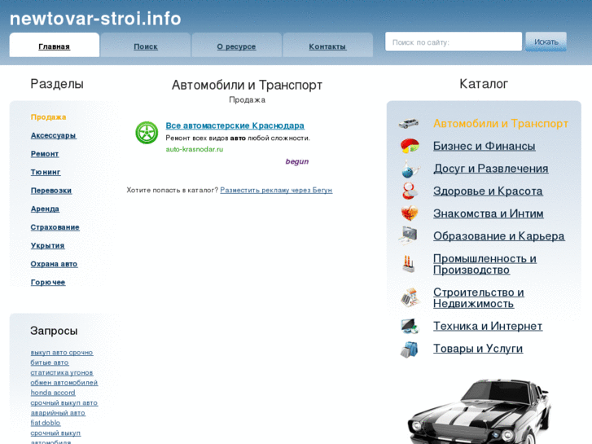Select the Продажа section

click(x=48, y=117)
